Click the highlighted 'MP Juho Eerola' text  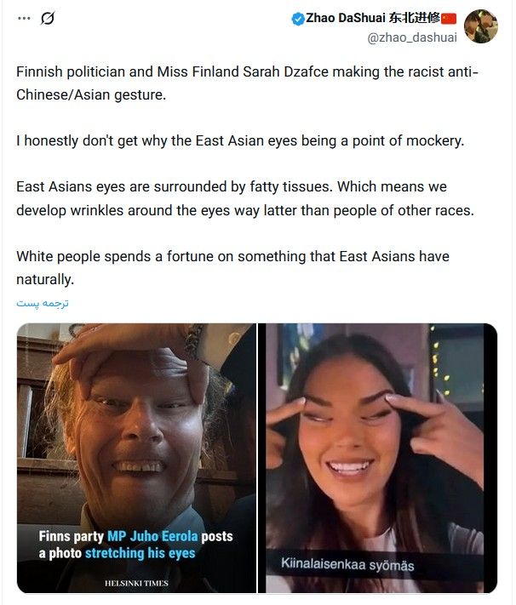(x=152, y=536)
